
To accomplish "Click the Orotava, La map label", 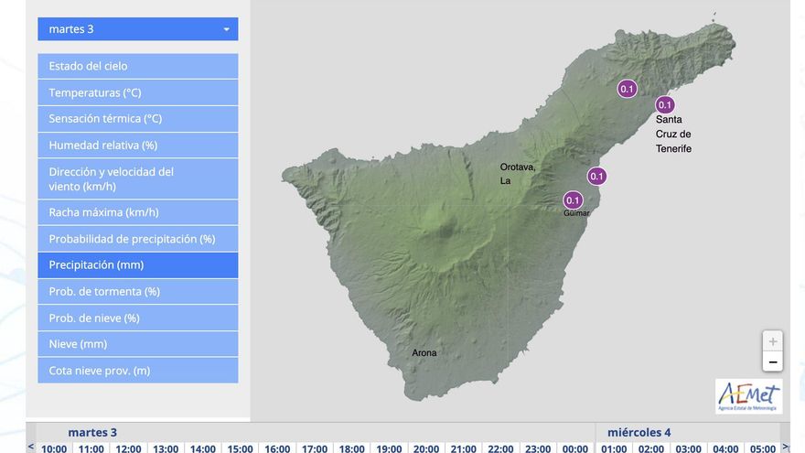I will (x=518, y=174).
